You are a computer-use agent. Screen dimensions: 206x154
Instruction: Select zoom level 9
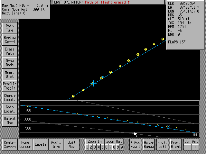(118, 147)
